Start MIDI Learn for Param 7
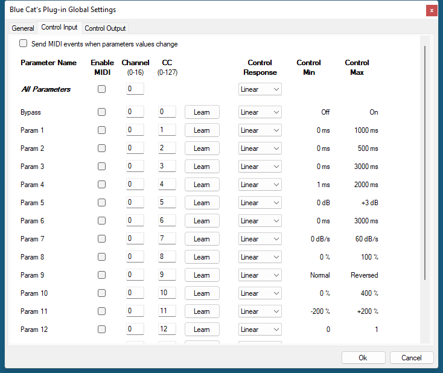443x373 pixels. coord(202,239)
